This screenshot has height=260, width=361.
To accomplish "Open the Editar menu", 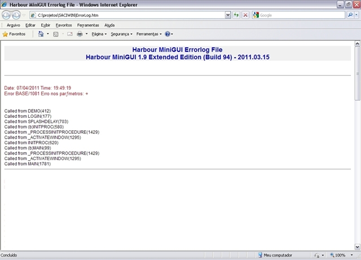I will coord(30,25).
